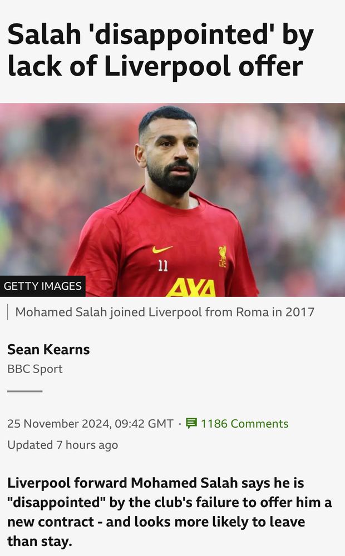Click the Liverpool LFC crest on shirt
The image size is (345, 556).
pos(222,256)
